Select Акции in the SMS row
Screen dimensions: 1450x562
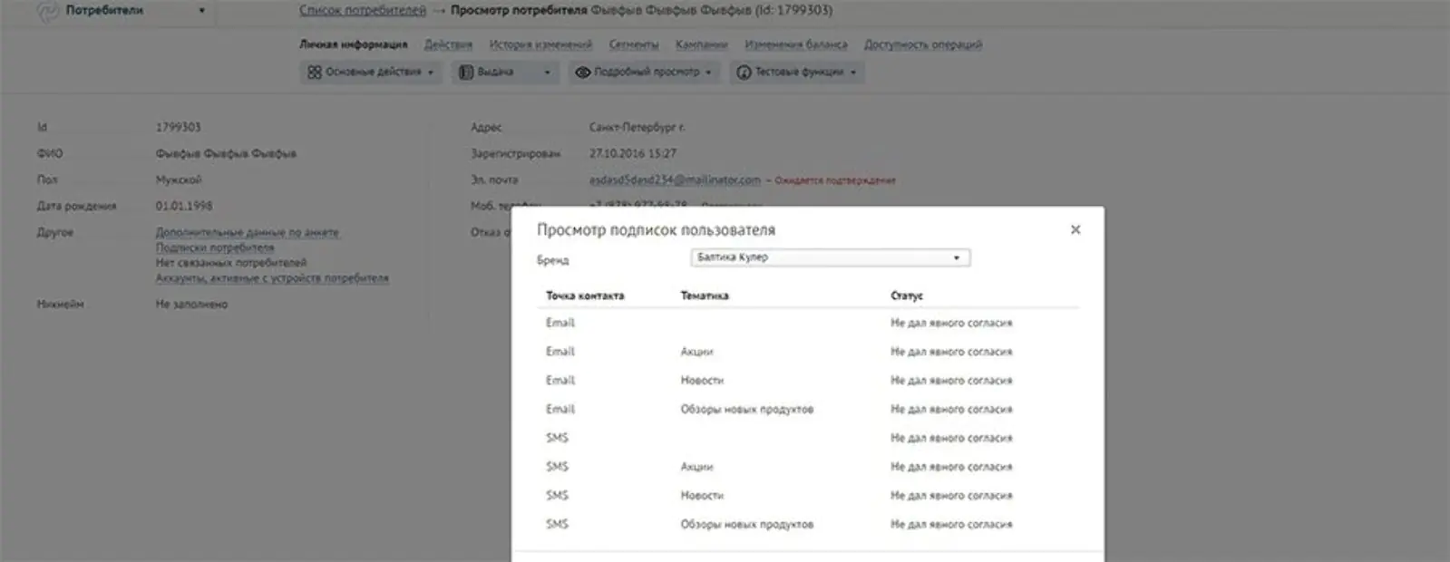tap(697, 467)
